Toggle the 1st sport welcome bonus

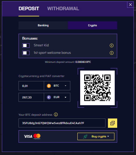[26, 53]
